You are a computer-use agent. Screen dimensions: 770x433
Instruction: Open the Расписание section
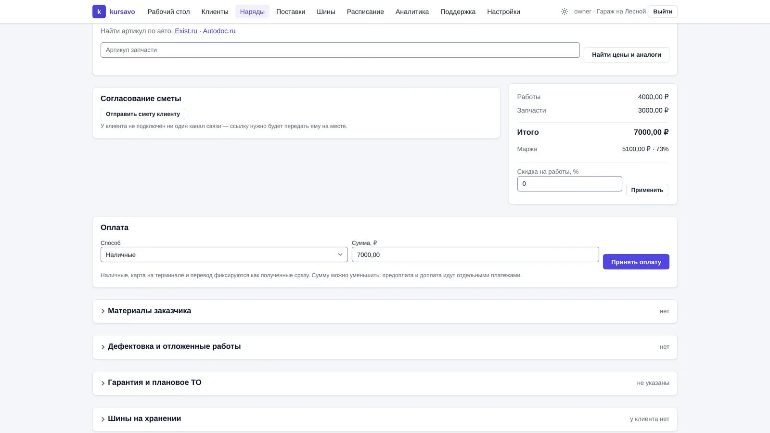coord(365,12)
